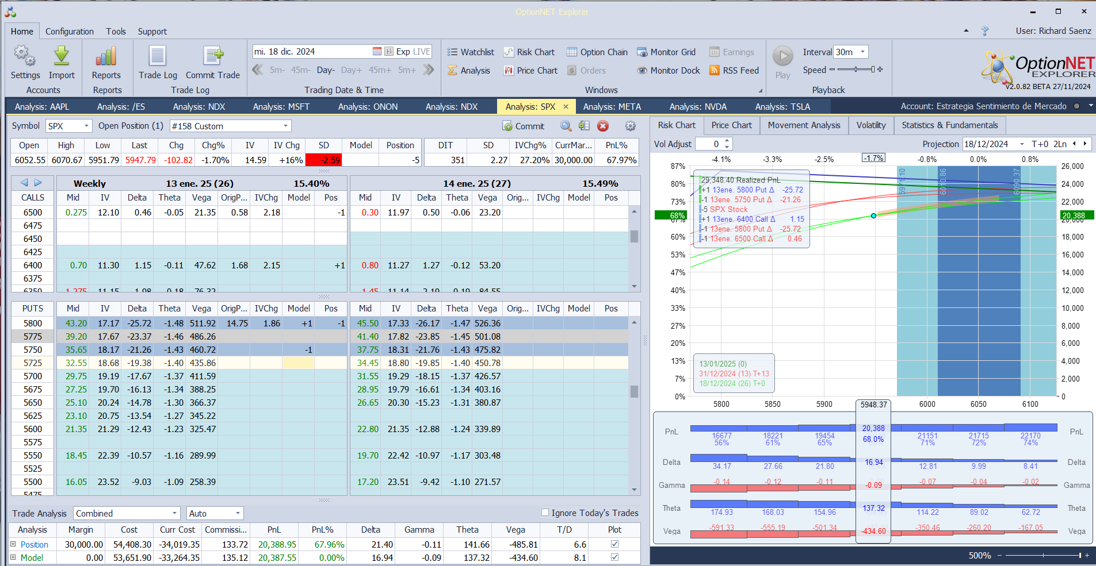
Task: Open the ribbon help question mark
Action: [985, 31]
